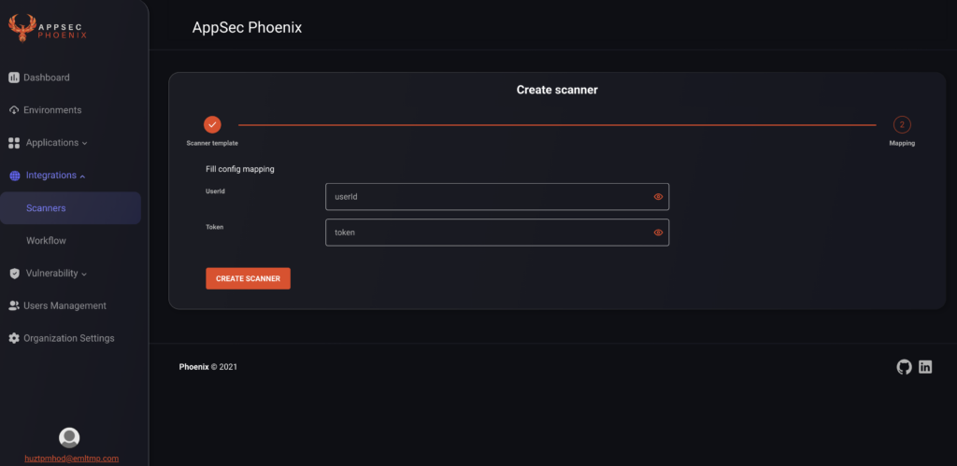This screenshot has width=957, height=466.
Task: Click the user avatar icon
Action: tap(69, 437)
